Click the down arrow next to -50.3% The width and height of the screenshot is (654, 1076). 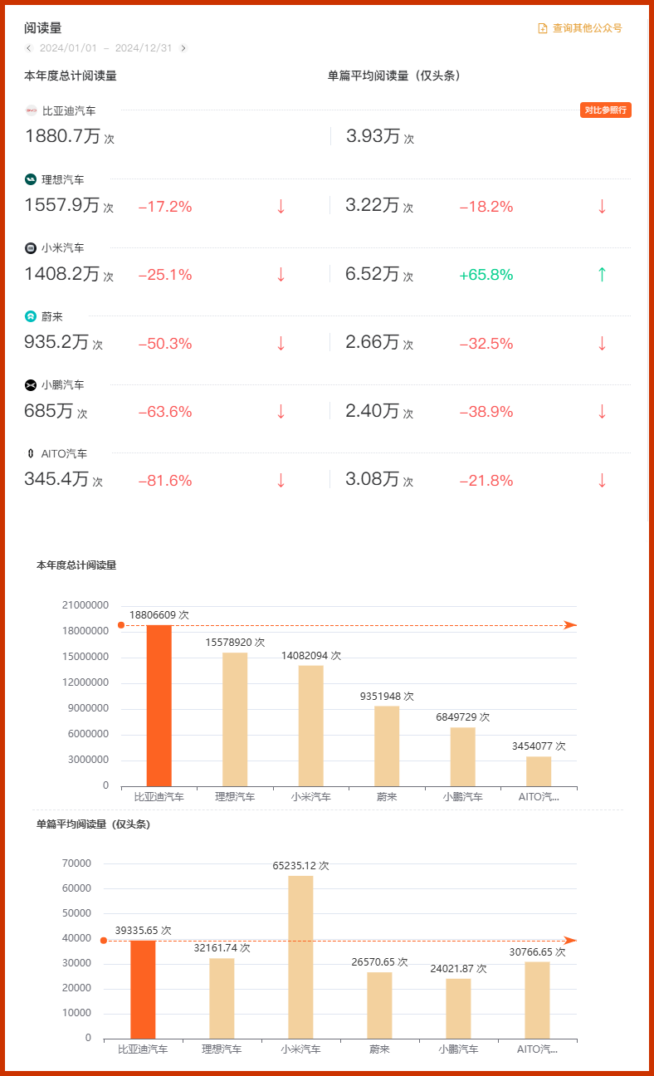(x=281, y=344)
